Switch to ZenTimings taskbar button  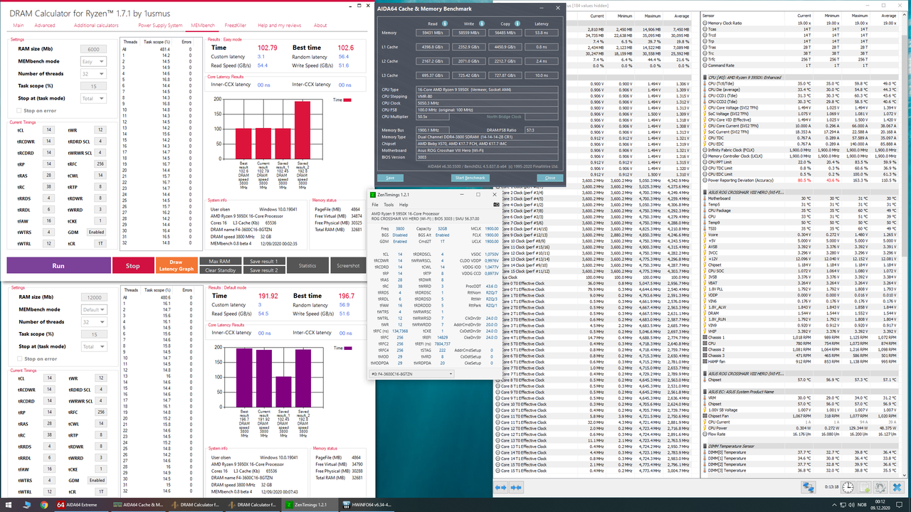[311, 504]
